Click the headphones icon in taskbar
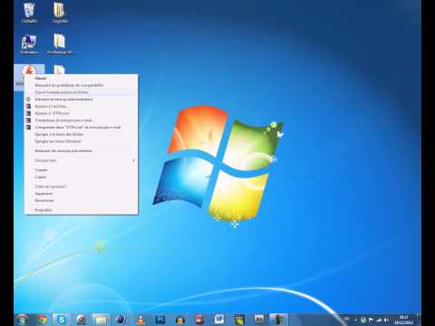This screenshot has height=326, width=435. click(x=180, y=320)
